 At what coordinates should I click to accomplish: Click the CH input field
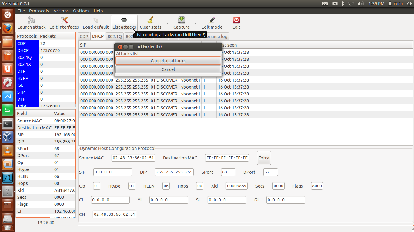pos(115,214)
